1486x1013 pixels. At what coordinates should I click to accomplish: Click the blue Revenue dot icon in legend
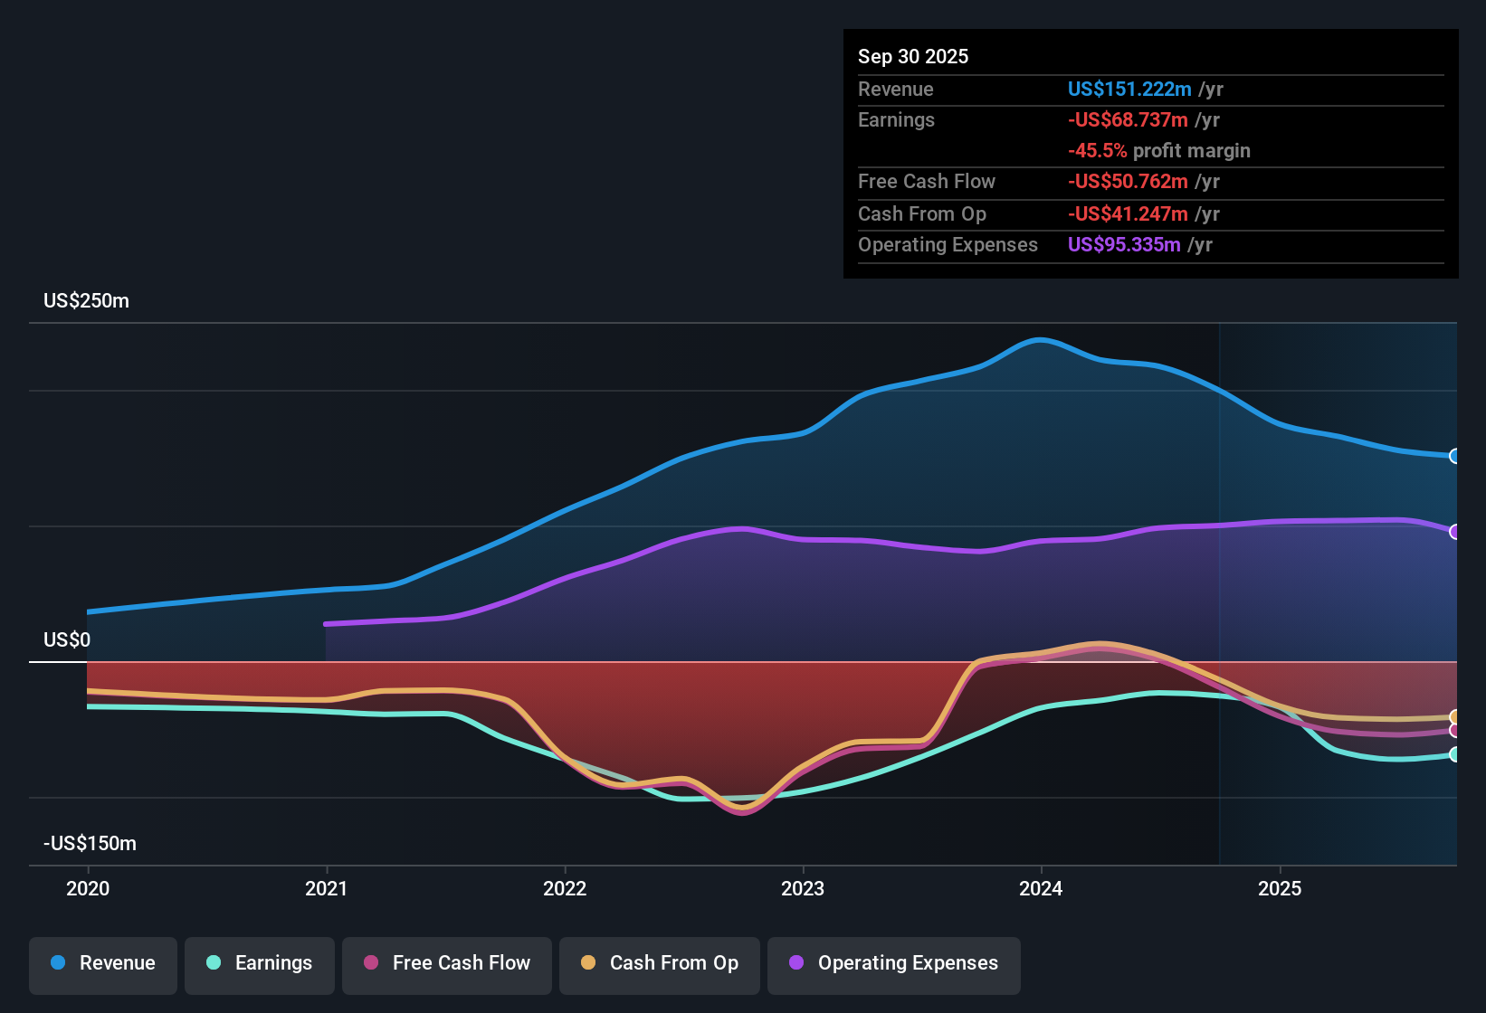[x=58, y=963]
